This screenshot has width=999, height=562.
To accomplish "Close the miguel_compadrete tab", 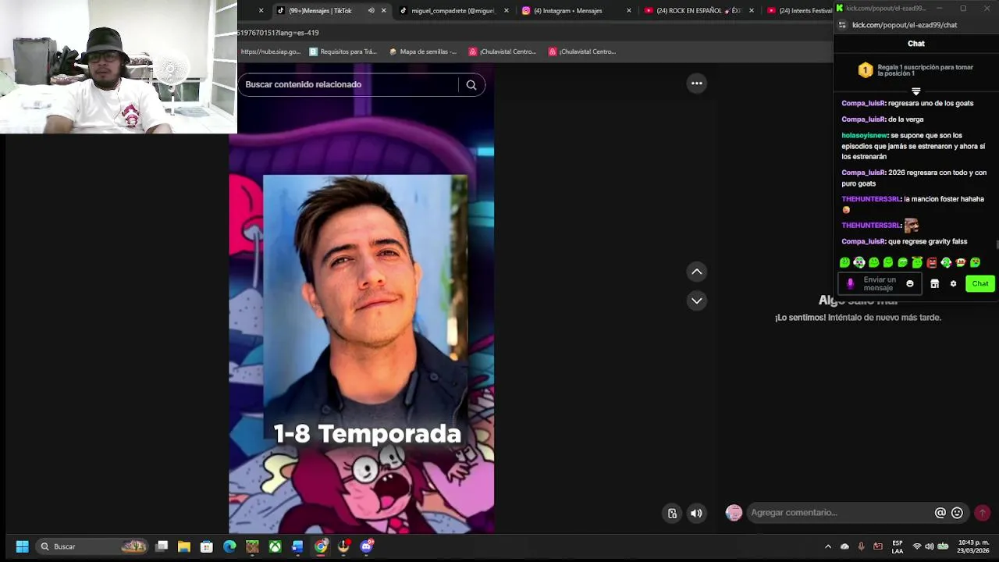I will [507, 11].
